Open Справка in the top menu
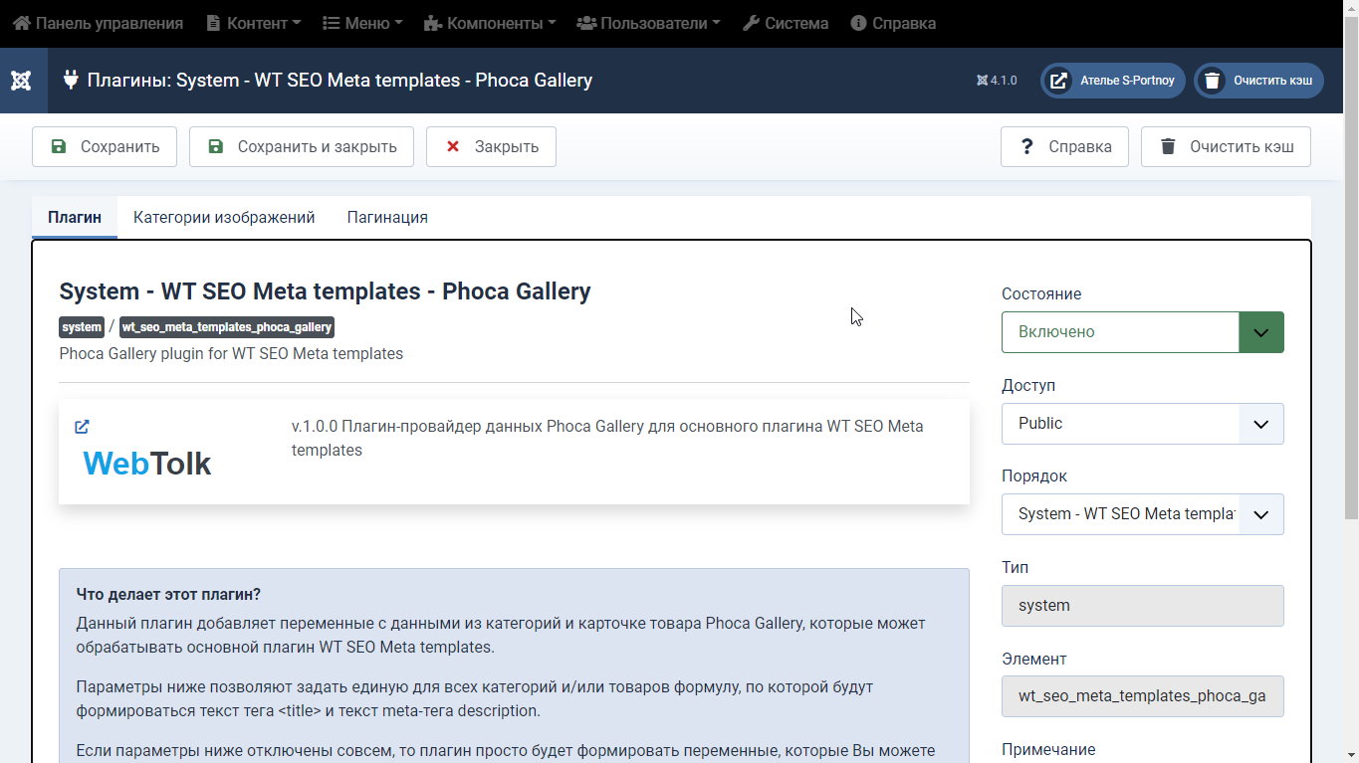Viewport: 1359px width, 763px height. (893, 23)
